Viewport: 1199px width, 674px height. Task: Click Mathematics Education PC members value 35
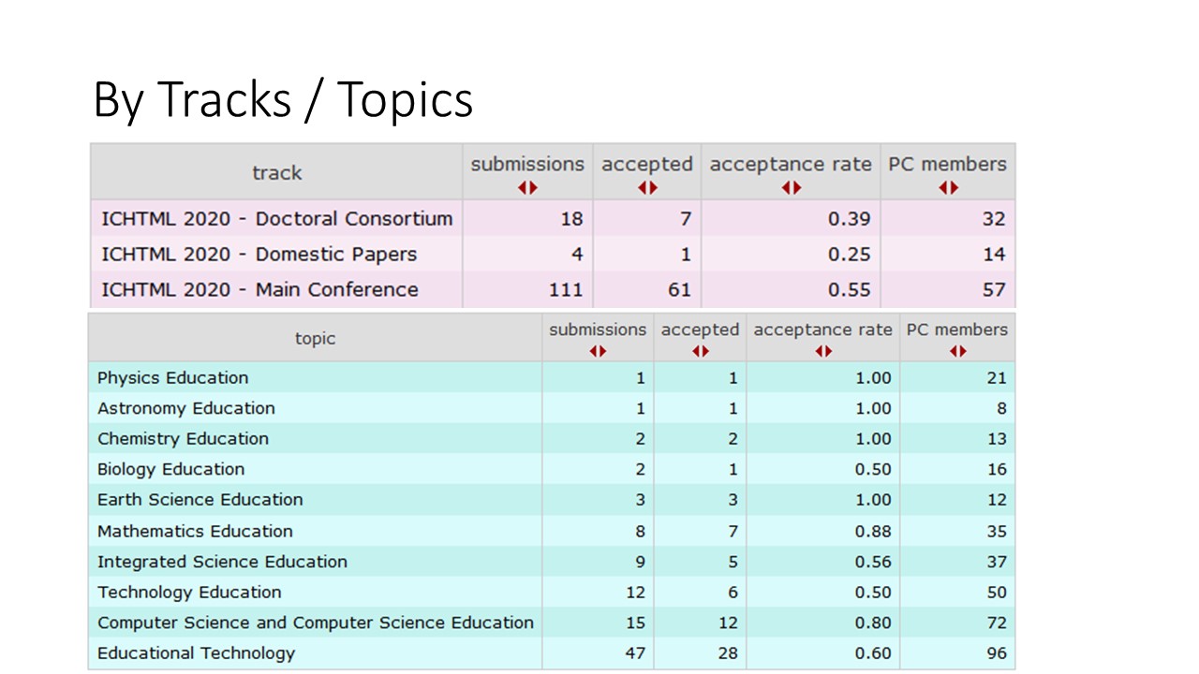pos(997,531)
